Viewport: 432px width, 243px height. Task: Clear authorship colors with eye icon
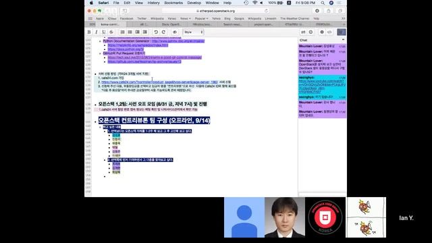[x=175, y=32]
